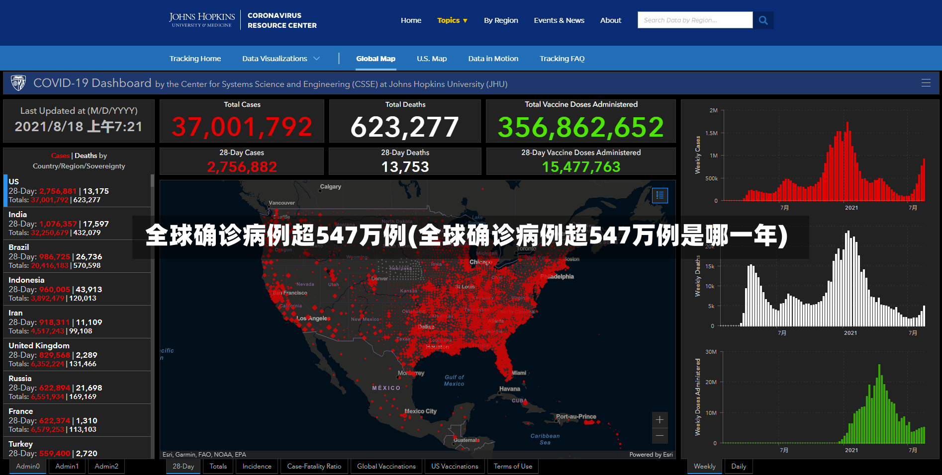
Task: Click the Powered by Esri attribution
Action: 651,454
